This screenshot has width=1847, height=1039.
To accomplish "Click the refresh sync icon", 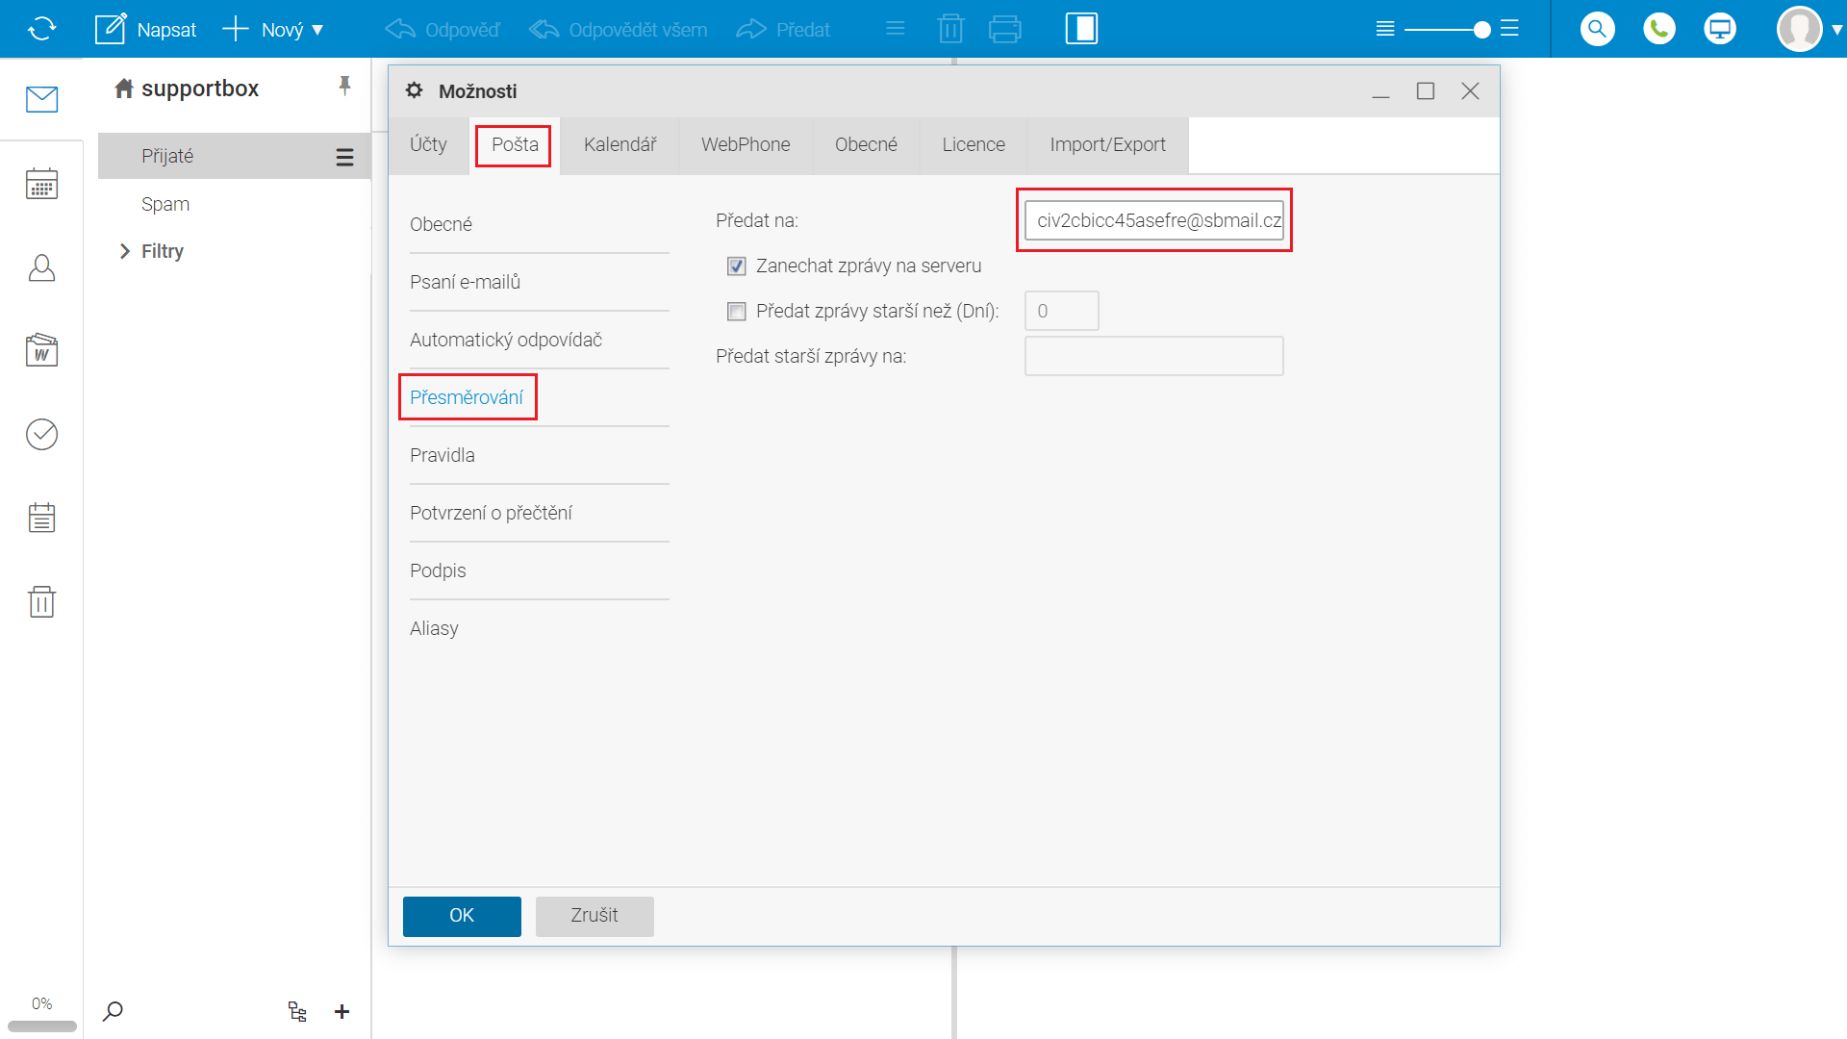I will tap(41, 29).
